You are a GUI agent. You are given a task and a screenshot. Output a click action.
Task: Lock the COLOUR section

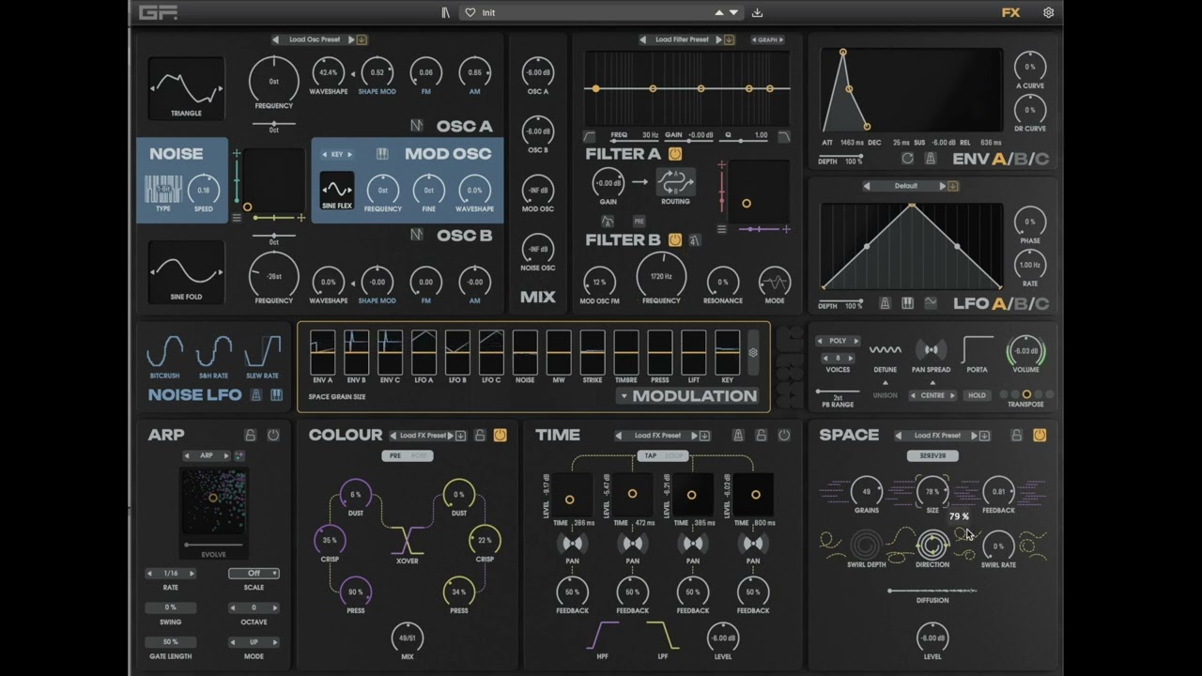pos(480,436)
